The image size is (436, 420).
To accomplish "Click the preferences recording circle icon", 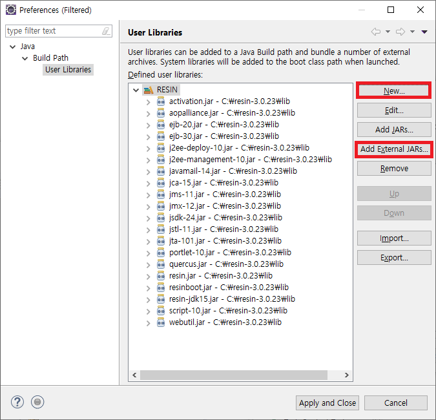I will tap(37, 402).
